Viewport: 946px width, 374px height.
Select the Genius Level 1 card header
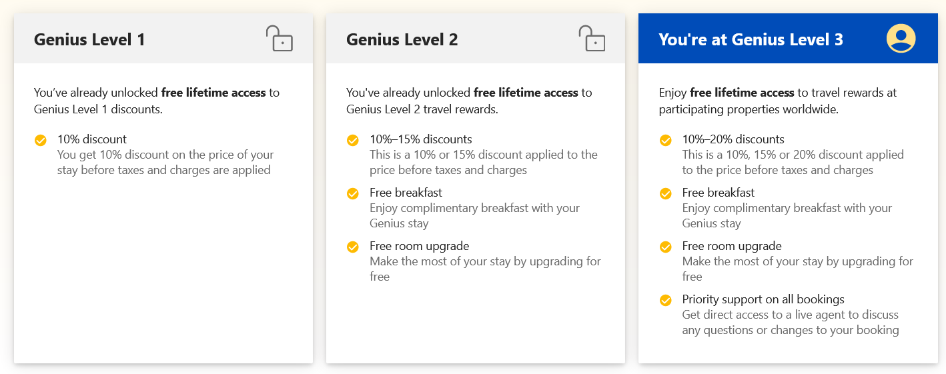[89, 39]
